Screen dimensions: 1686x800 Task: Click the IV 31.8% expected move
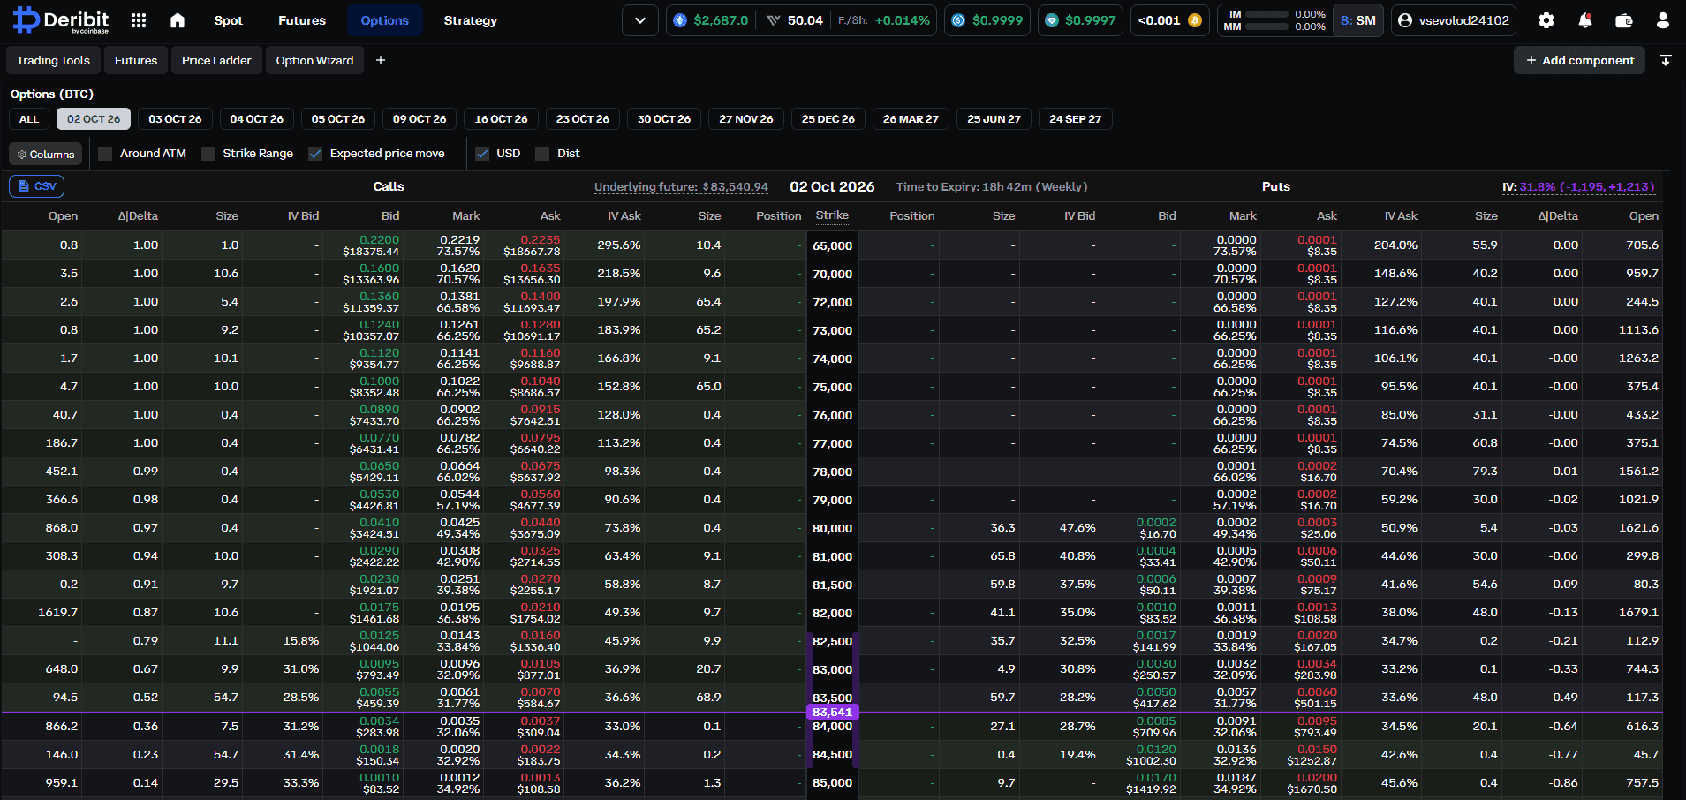pyautogui.click(x=1578, y=187)
